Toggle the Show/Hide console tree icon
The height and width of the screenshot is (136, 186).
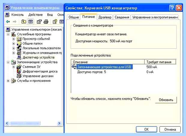(31, 22)
